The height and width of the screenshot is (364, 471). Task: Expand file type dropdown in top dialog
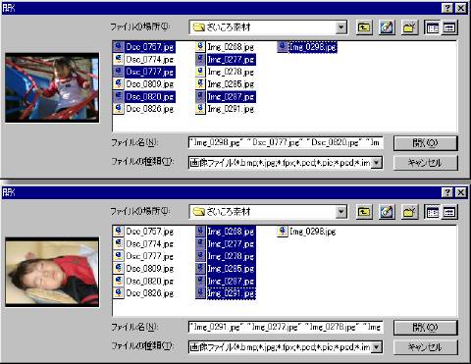click(x=377, y=163)
